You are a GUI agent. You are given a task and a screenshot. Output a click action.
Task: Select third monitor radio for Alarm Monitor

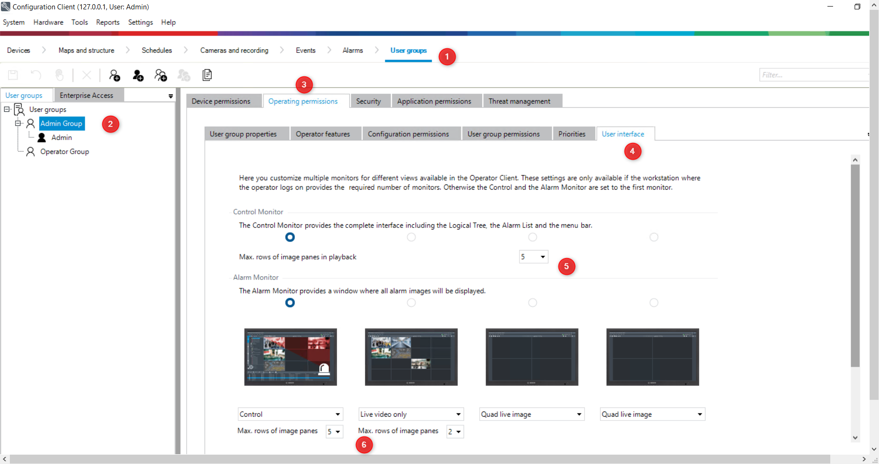pyautogui.click(x=533, y=303)
